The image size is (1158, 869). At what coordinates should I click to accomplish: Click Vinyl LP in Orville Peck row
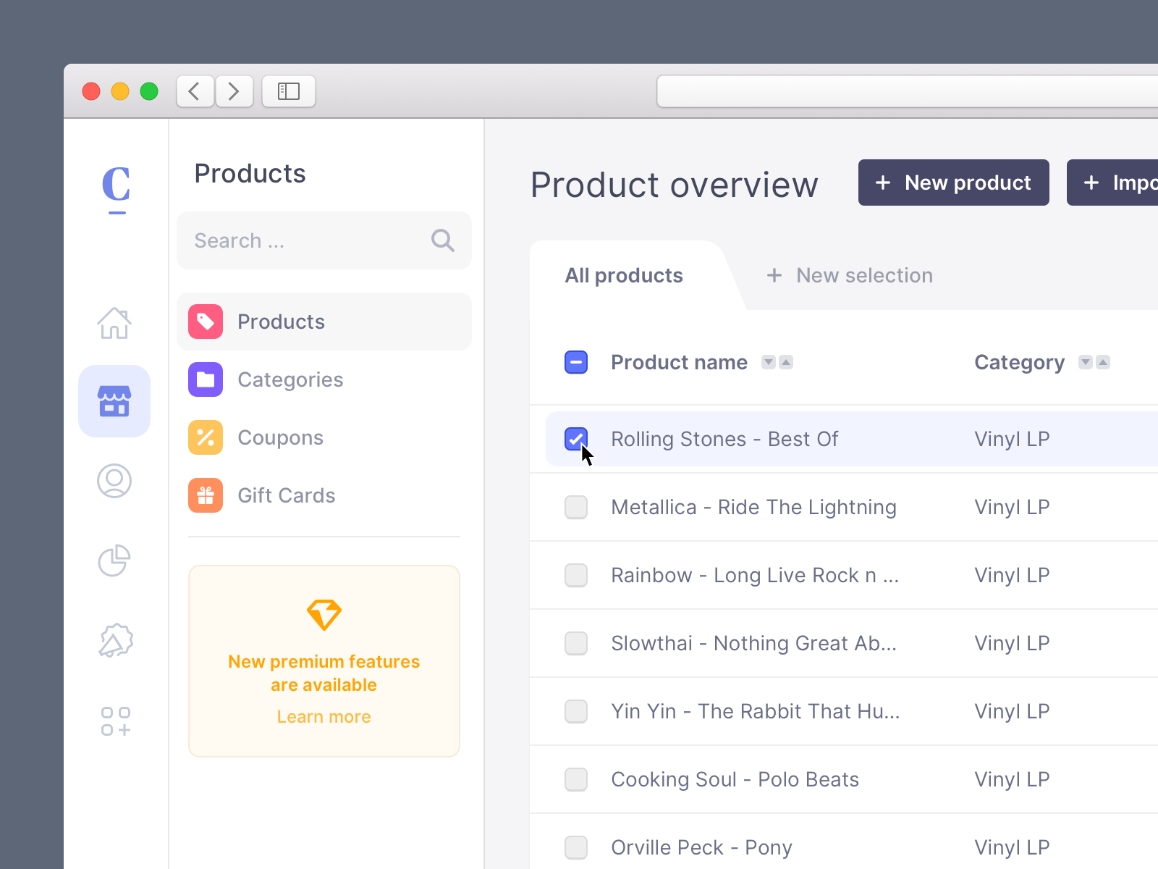(x=1012, y=847)
